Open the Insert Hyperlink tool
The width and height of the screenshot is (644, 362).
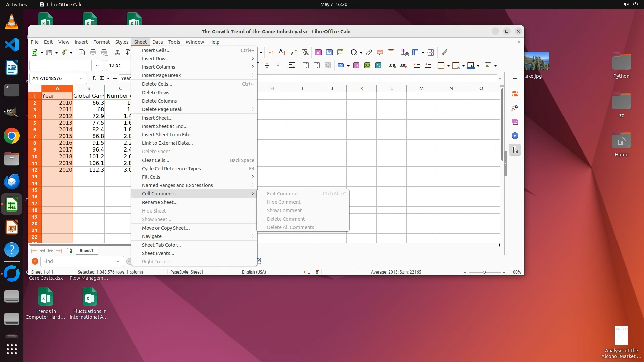369,52
